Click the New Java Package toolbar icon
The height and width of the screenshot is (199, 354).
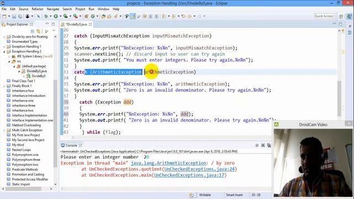(x=86, y=16)
